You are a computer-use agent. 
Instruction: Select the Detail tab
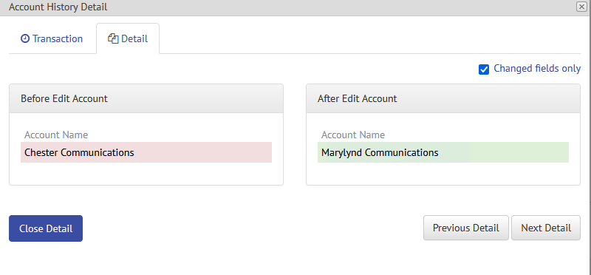[128, 39]
